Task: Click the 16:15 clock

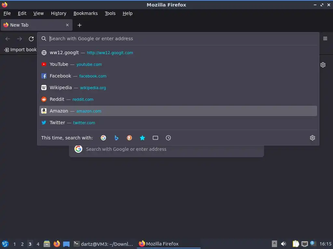Action: (x=325, y=244)
